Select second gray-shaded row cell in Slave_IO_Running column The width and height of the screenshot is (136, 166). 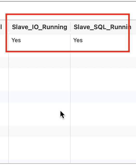[39, 131]
